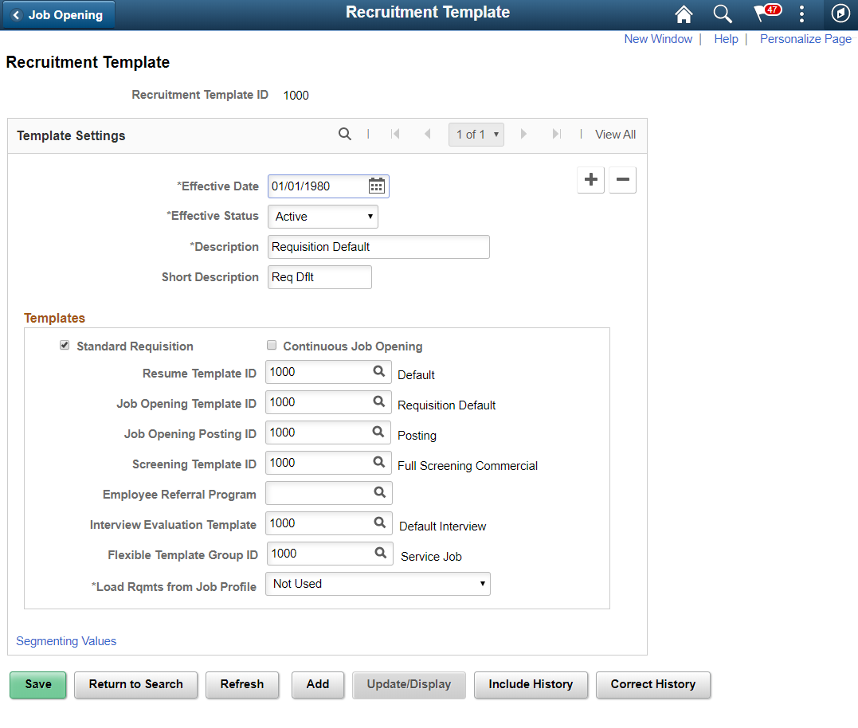Screen dimensions: 858x728
Task: Open Load Rqmts from Job Profile dropdown
Action: click(x=378, y=584)
